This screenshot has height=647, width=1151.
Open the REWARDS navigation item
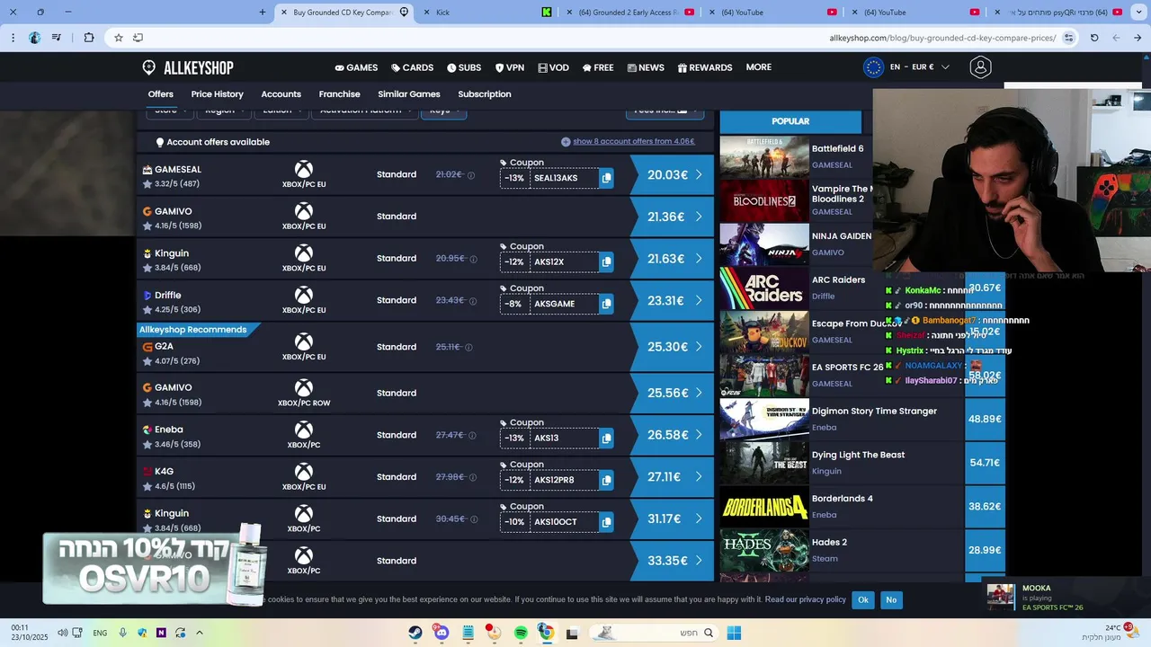pos(705,67)
